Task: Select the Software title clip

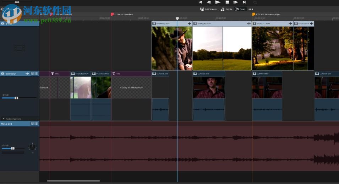Action: [44, 87]
